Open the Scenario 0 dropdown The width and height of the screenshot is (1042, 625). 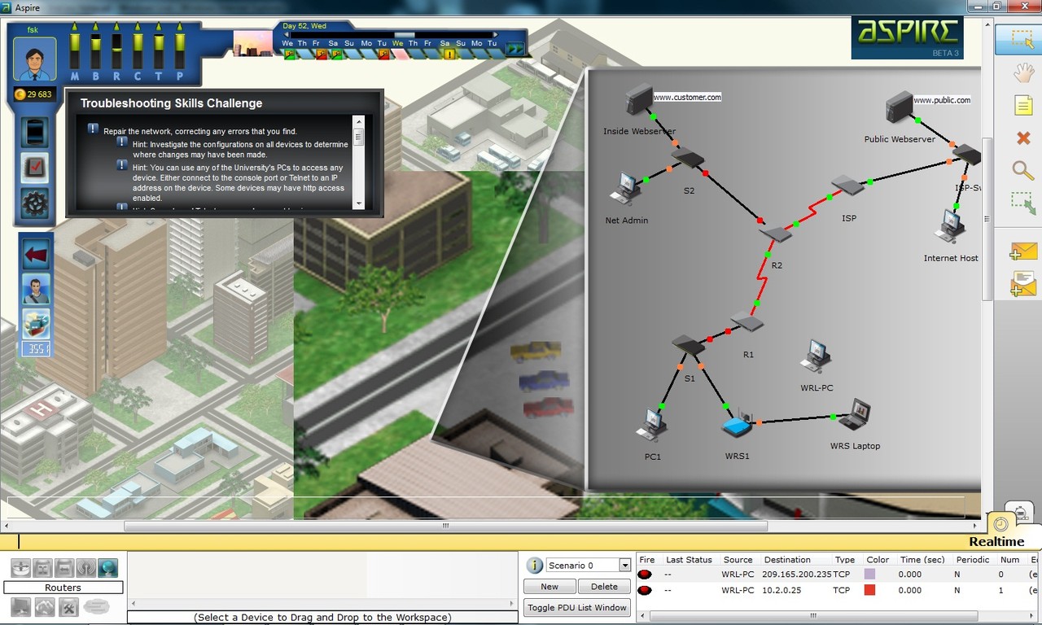click(x=624, y=565)
